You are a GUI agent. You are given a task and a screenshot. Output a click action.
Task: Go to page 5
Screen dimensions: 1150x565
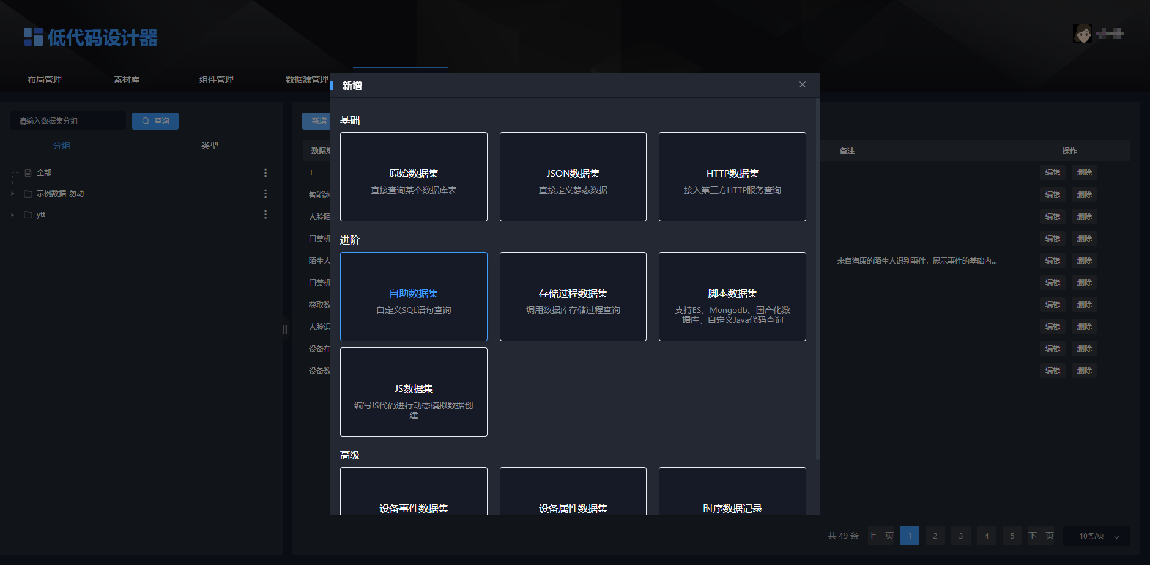click(x=1012, y=536)
